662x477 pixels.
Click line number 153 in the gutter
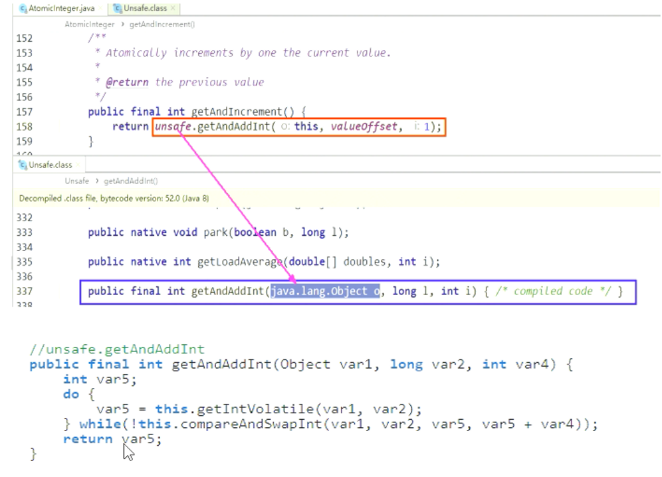pyautogui.click(x=24, y=53)
